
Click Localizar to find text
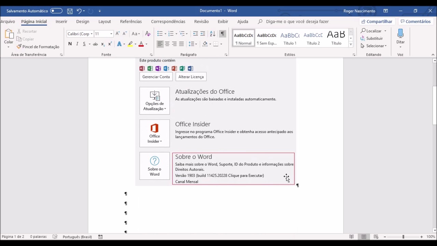373,31
